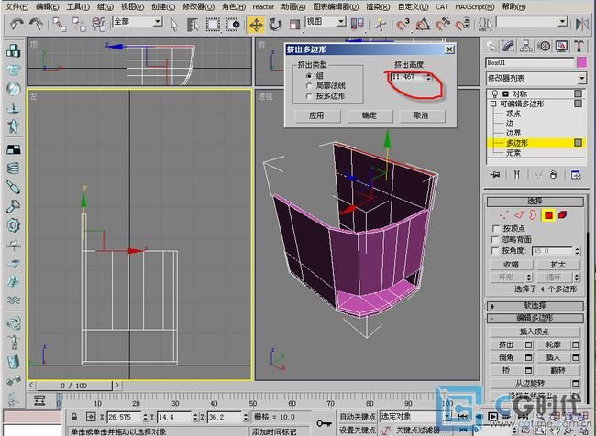Click the Angle Snap toggle icon
The width and height of the screenshot is (596, 436).
point(423,25)
